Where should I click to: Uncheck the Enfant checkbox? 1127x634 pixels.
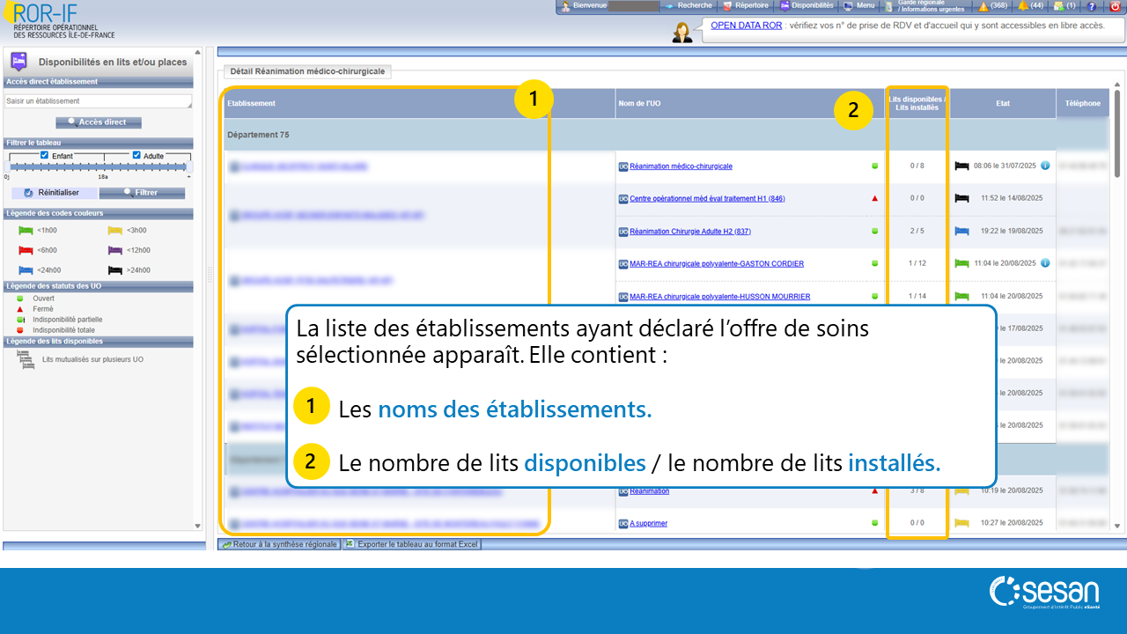coord(45,155)
